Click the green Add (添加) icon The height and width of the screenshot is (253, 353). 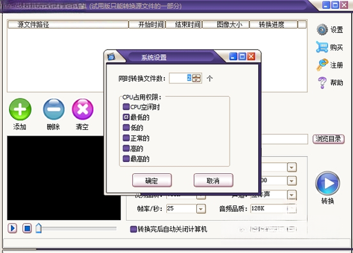point(20,109)
